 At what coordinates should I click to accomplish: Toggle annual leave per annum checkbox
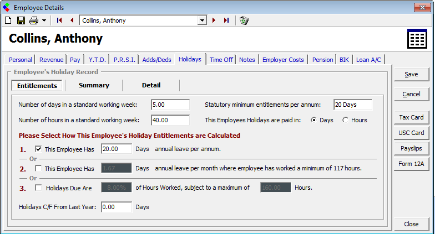point(38,149)
